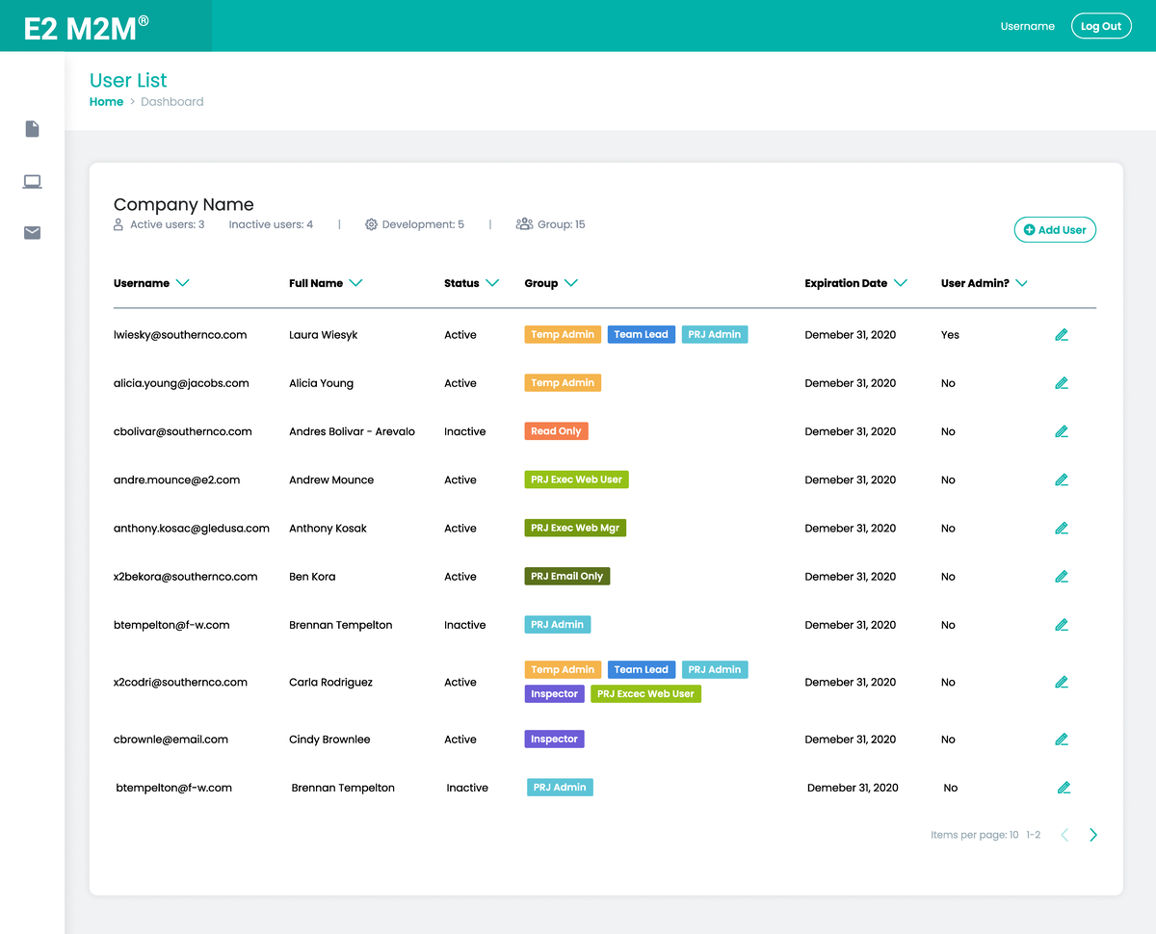Go to next page with the right chevron
Screen dimensions: 1156x934
1092,835
